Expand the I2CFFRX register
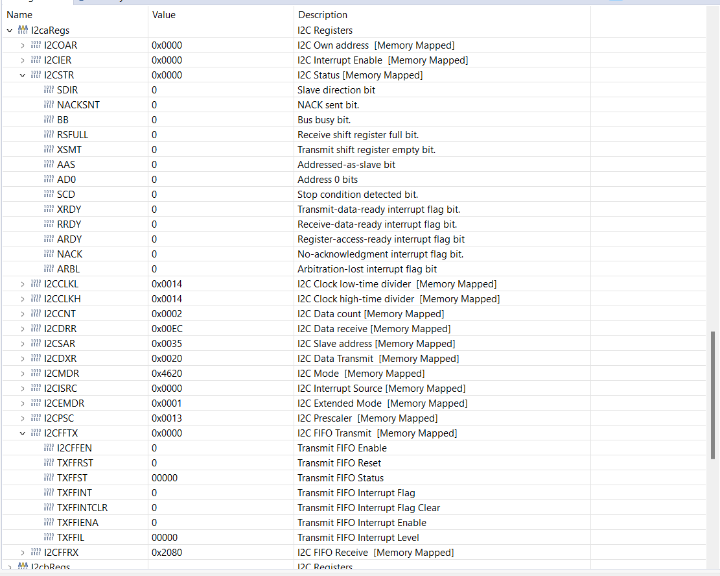The height and width of the screenshot is (576, 720). pyautogui.click(x=23, y=553)
